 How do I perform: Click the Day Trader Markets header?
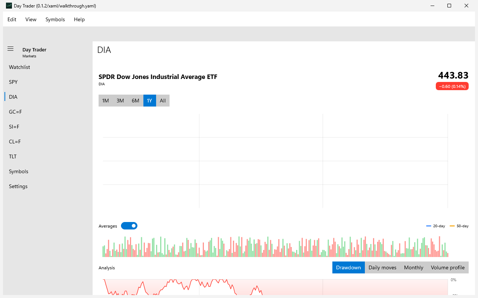point(34,52)
